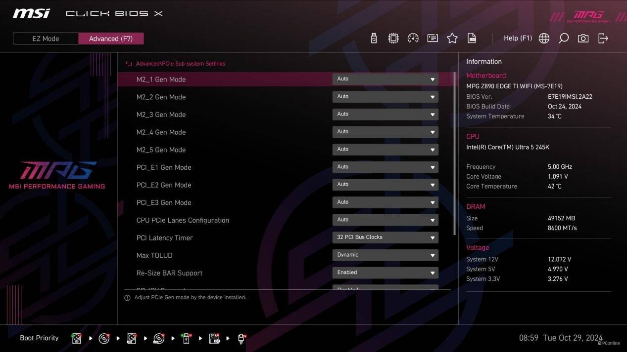Select the Re-Size BAR Support label

coord(169,273)
